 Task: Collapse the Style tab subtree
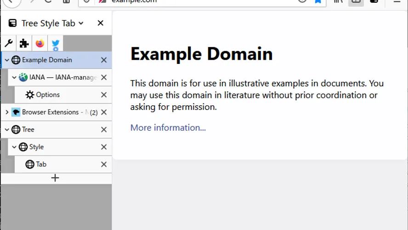click(x=14, y=147)
